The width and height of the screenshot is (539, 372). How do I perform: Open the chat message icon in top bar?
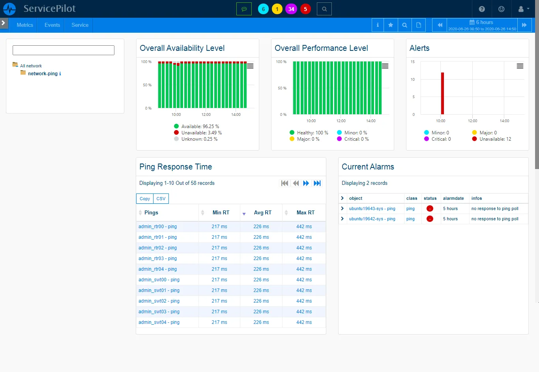tap(243, 8)
